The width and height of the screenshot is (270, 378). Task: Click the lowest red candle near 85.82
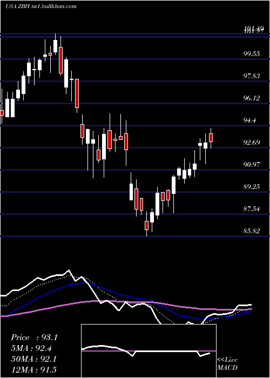click(x=146, y=225)
